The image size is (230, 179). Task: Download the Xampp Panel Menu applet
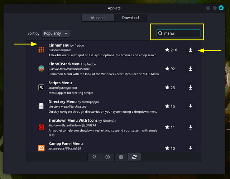click(190, 148)
